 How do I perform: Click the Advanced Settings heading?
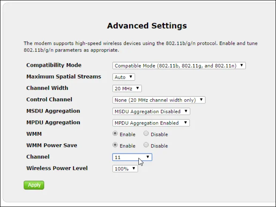(147, 26)
